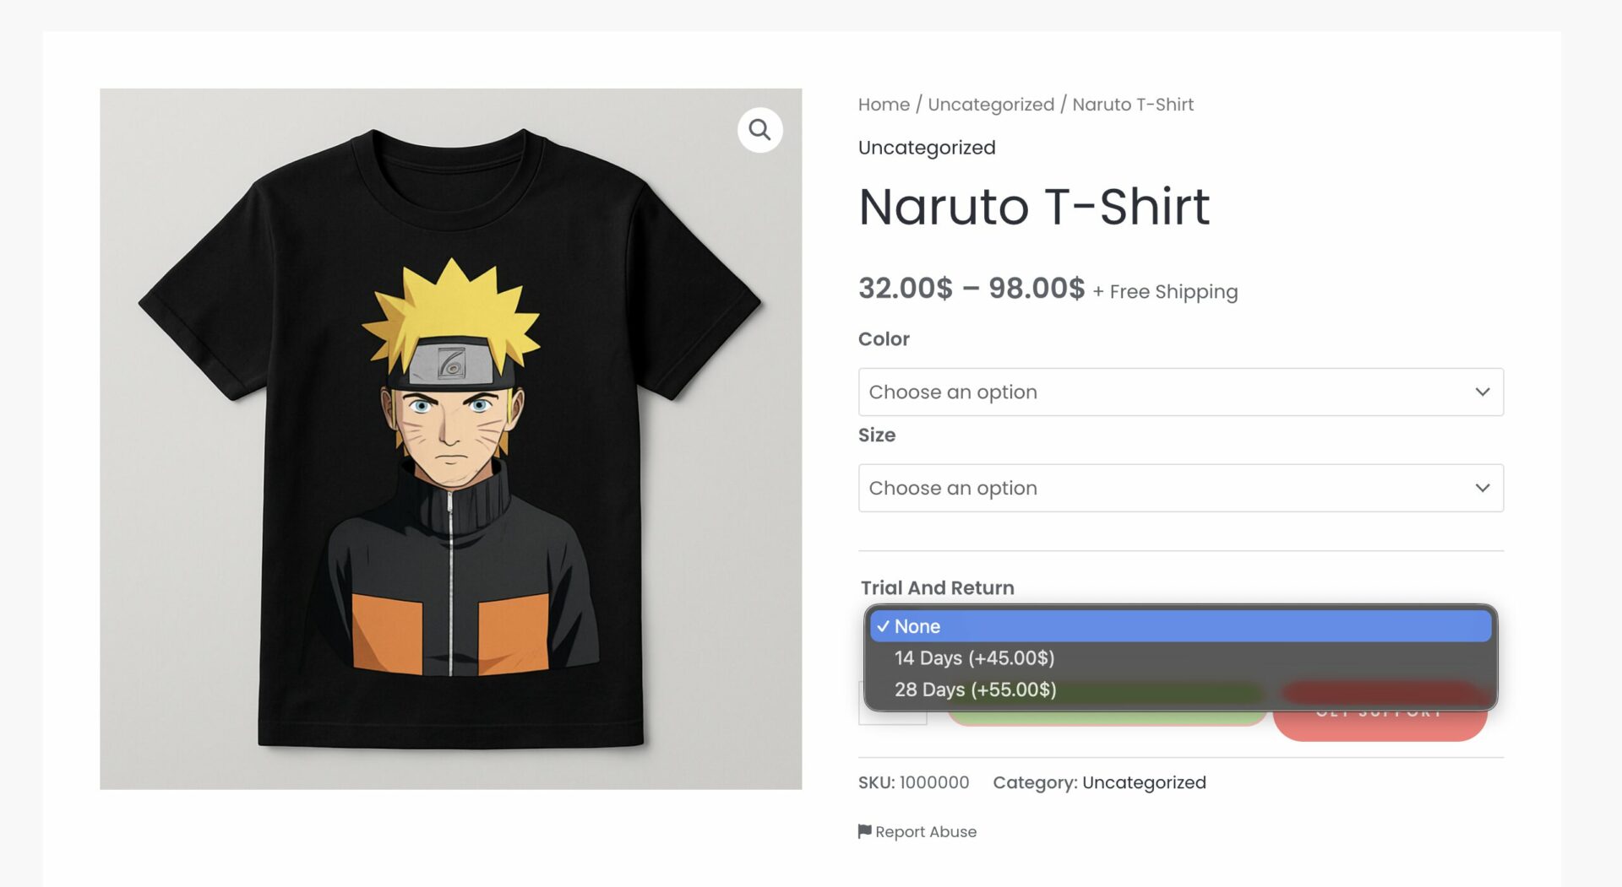
Task: Click Naruto T-Shirt in the breadcrumb trail
Action: pyautogui.click(x=1132, y=105)
